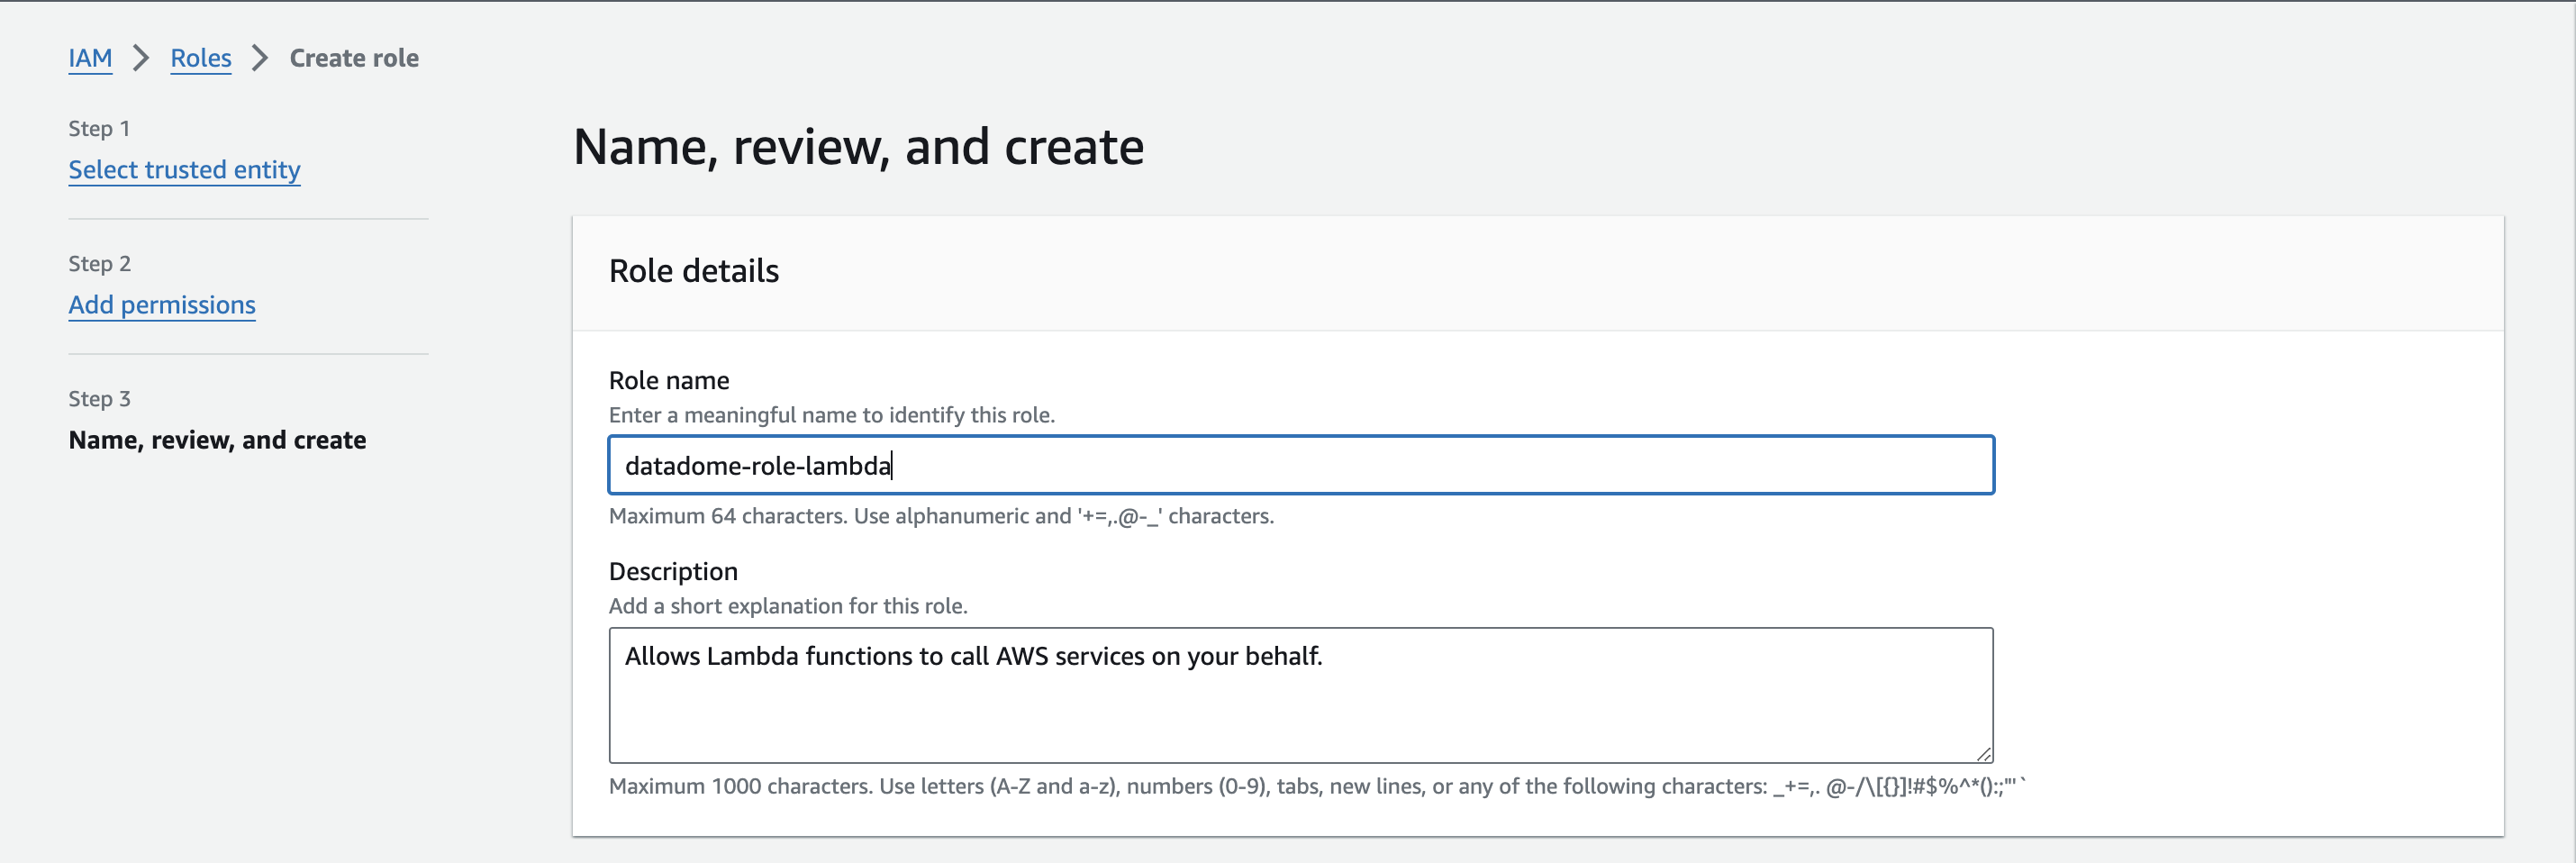
Task: Click into the Description text area
Action: (1301, 695)
